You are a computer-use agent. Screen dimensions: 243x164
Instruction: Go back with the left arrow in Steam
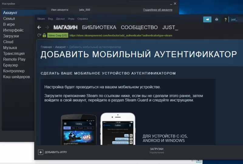point(39,27)
